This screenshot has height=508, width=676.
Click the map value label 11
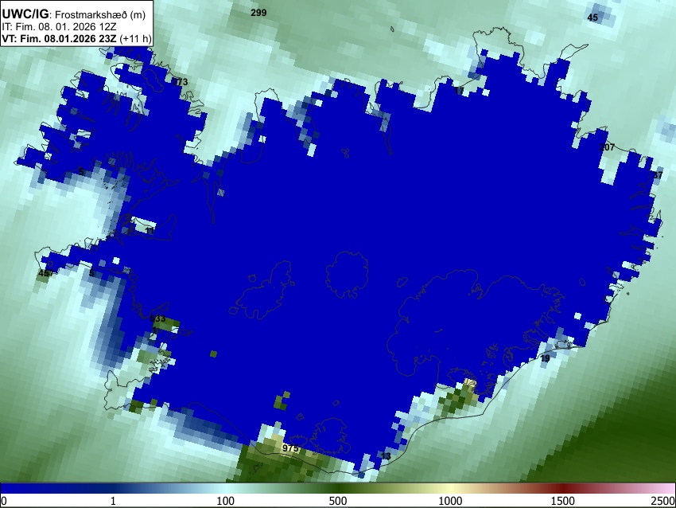click(150, 231)
